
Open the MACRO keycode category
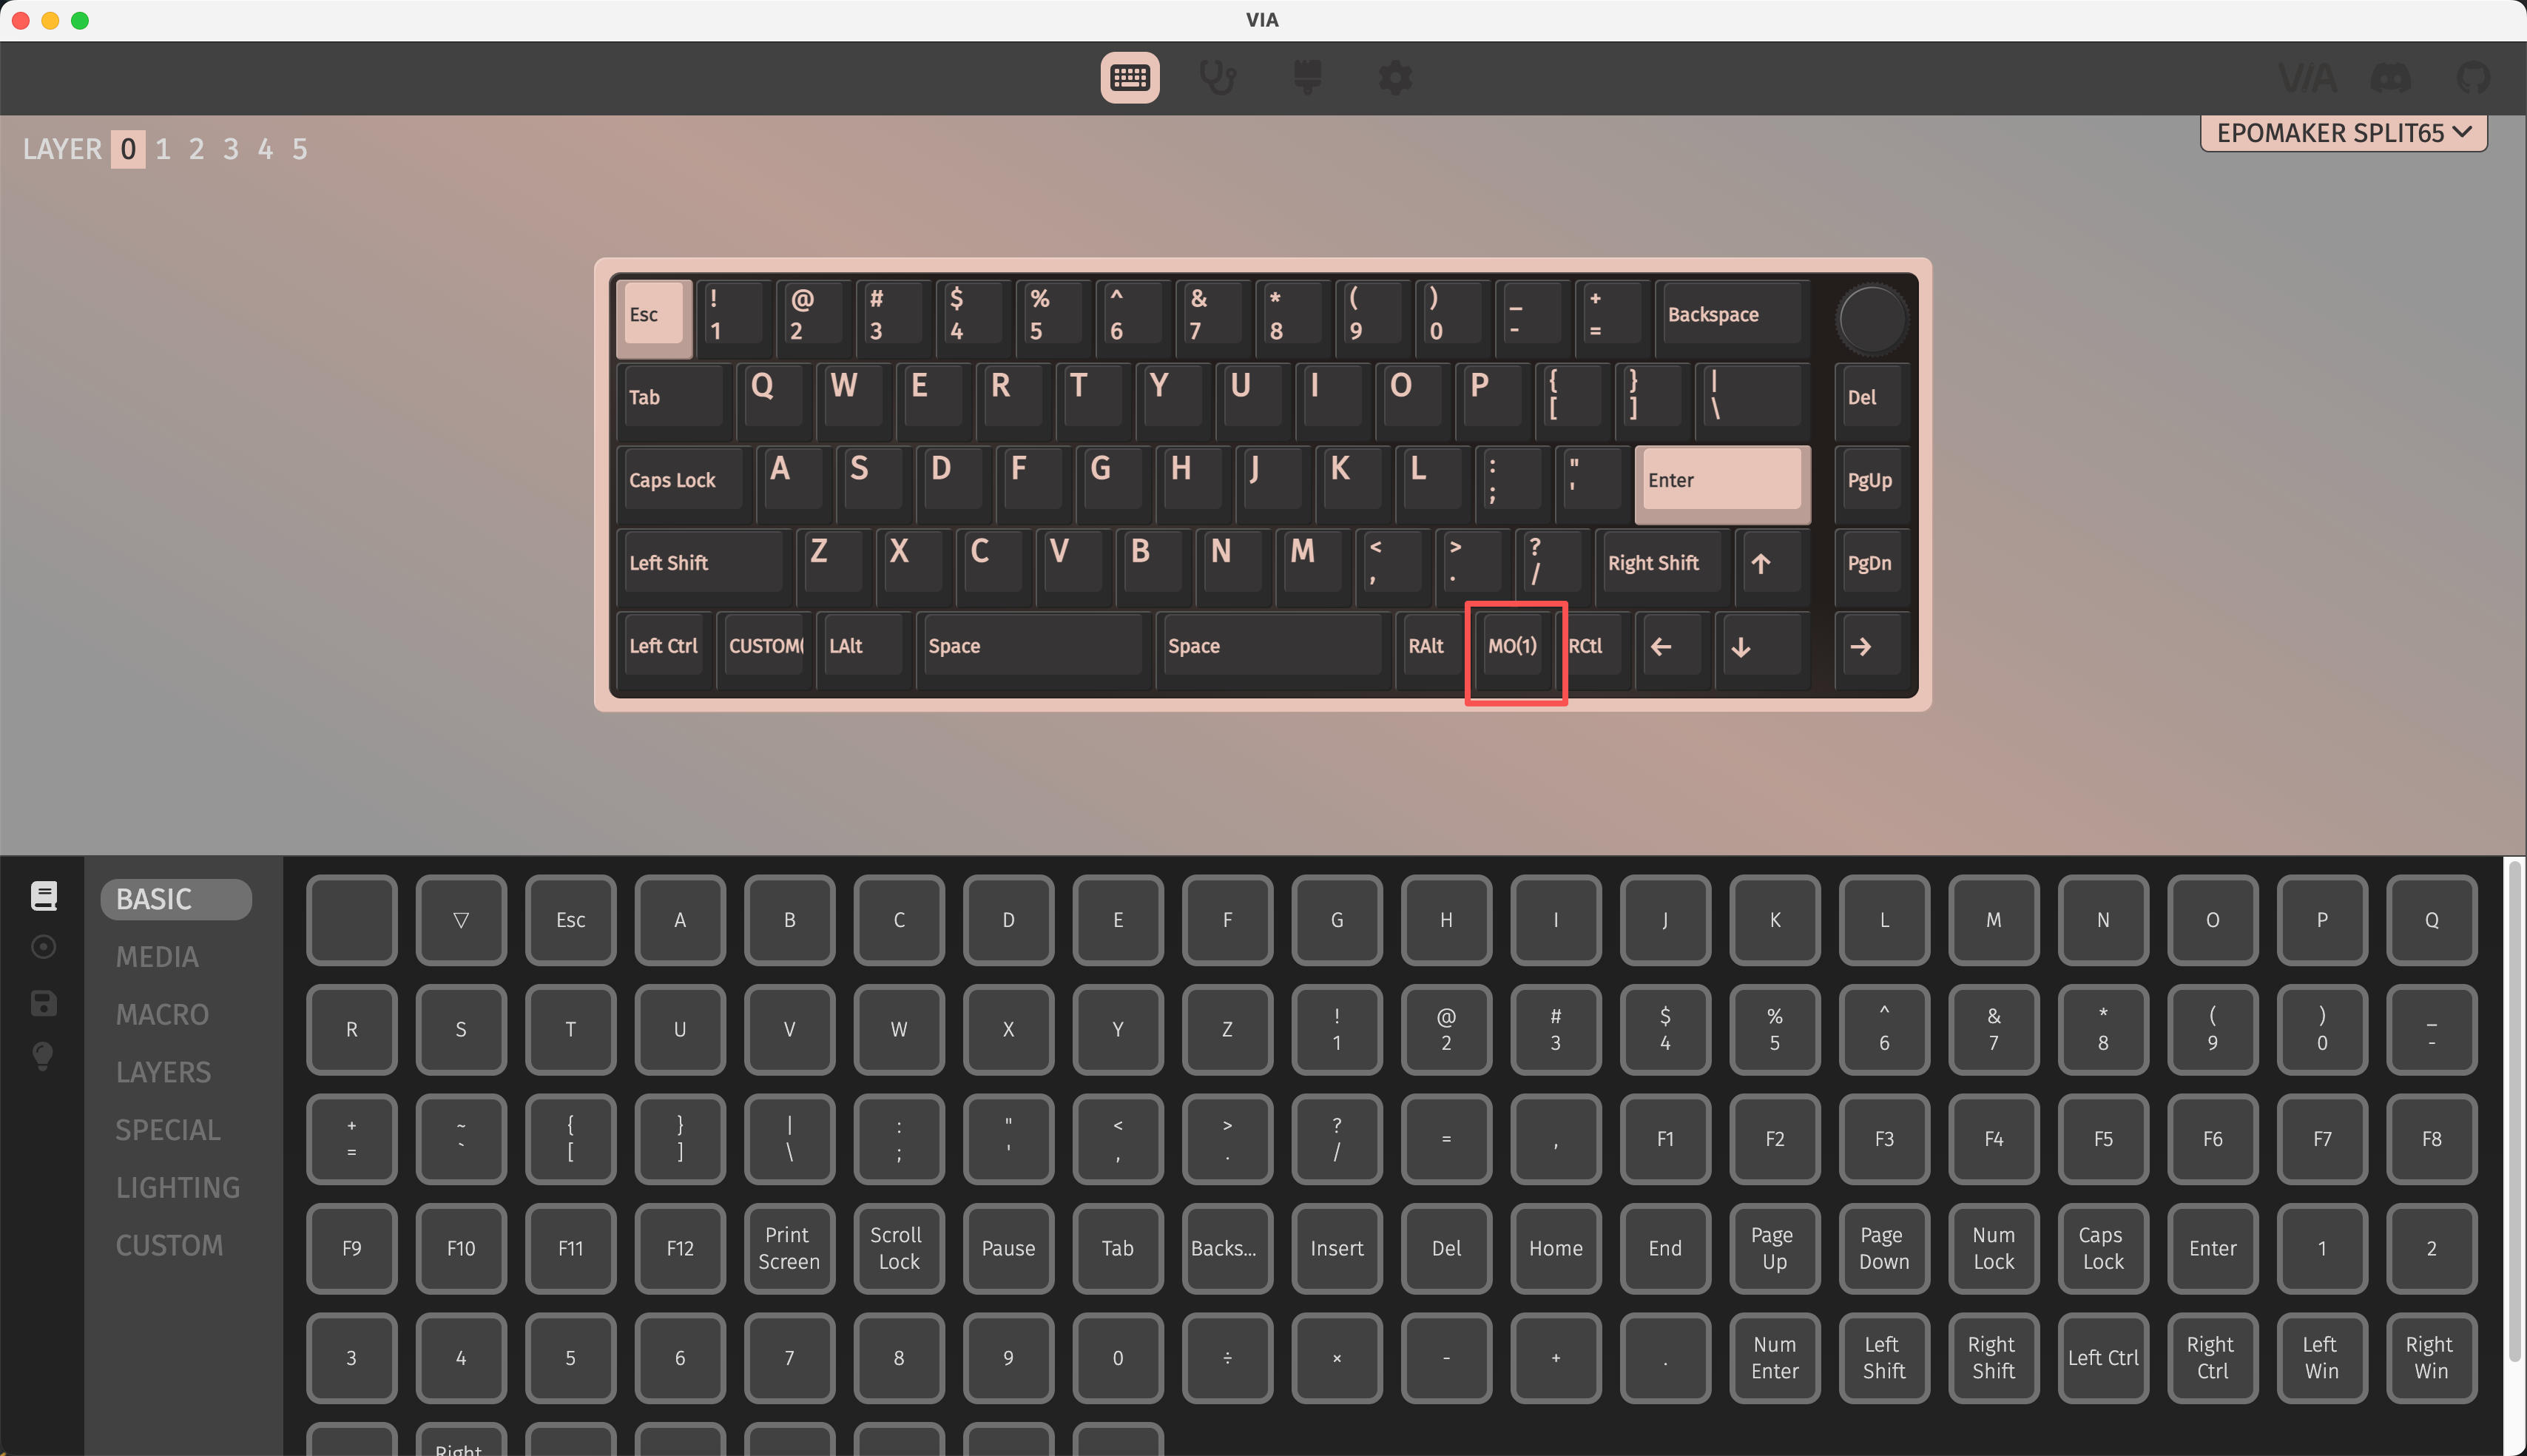click(x=162, y=1014)
